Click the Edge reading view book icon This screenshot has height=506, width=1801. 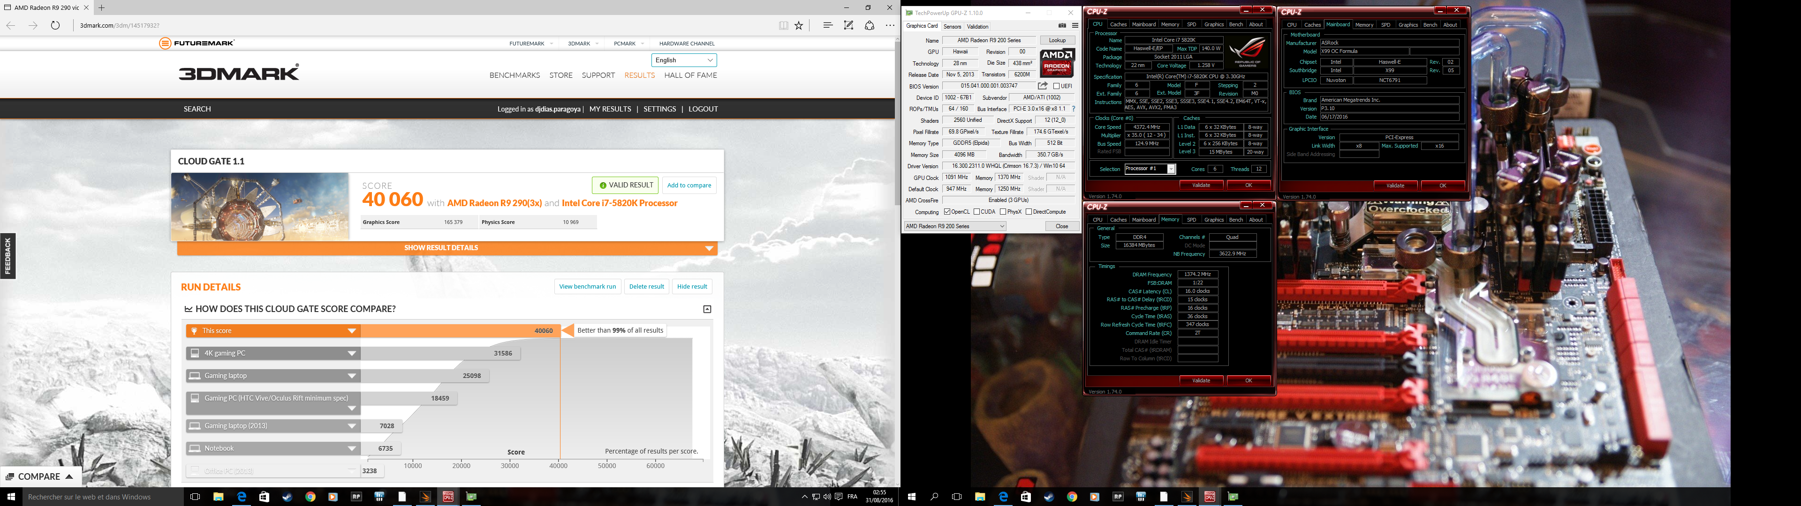[784, 25]
